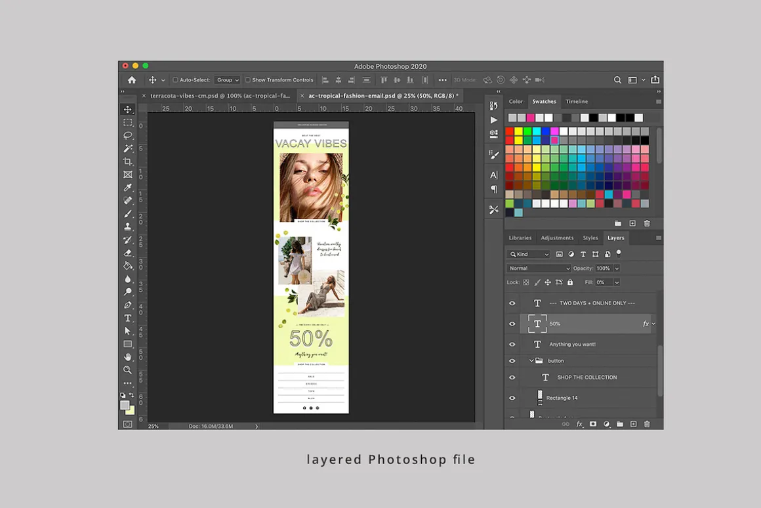Open the Libraries tab
Screen dimensions: 761x508
520,238
